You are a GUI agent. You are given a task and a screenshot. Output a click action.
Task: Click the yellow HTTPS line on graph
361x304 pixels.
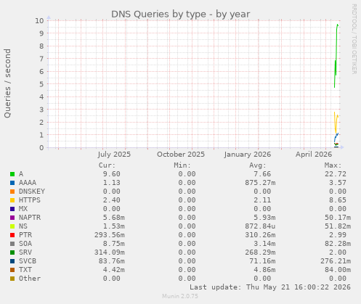(336, 123)
